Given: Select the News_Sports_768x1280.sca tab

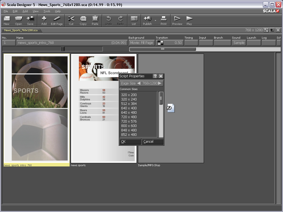Looking at the screenshot, I should [21, 30].
